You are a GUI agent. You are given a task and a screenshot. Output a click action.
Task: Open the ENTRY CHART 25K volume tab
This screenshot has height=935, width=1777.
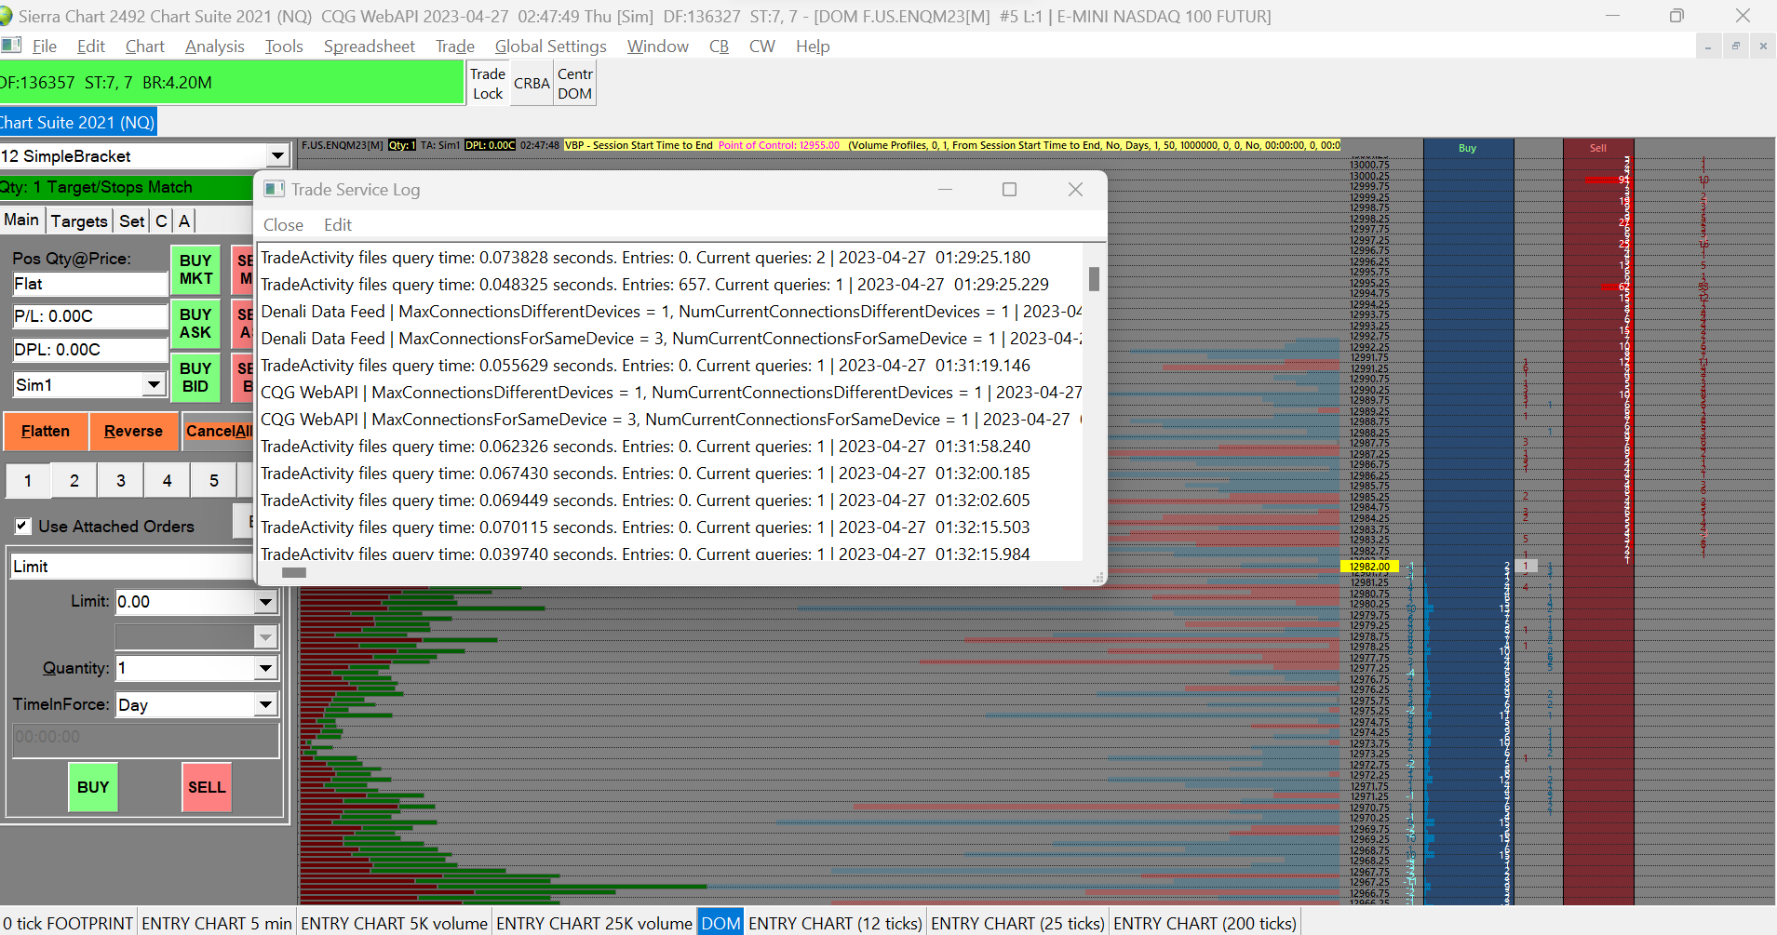(594, 923)
